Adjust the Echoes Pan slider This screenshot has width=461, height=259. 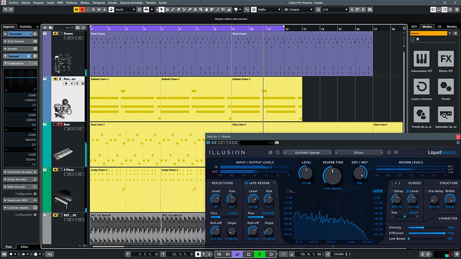click(x=404, y=216)
